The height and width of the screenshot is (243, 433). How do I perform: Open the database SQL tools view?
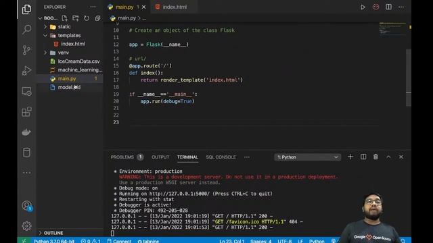(26, 153)
